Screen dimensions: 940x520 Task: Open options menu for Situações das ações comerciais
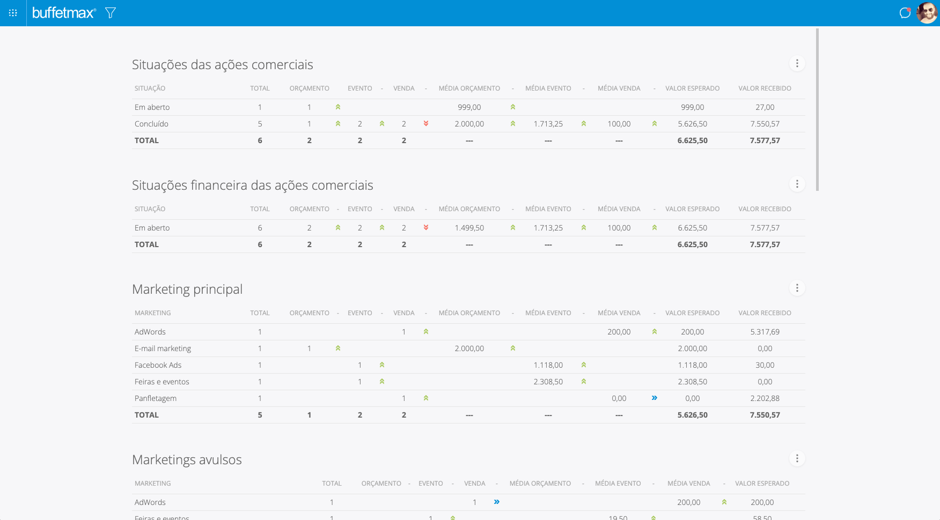click(x=797, y=63)
